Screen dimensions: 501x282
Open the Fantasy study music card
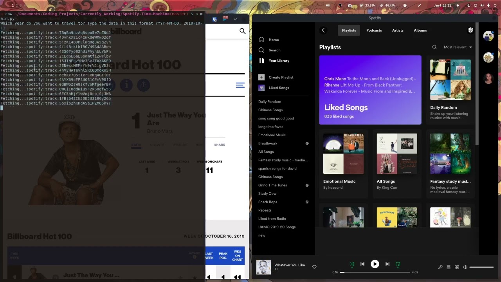451,163
